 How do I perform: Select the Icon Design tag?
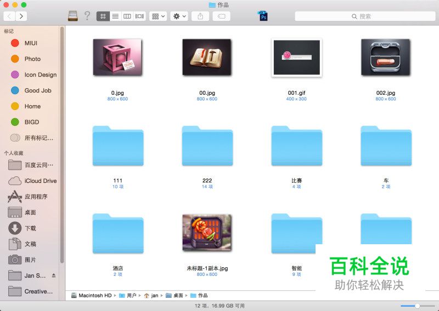pyautogui.click(x=40, y=75)
